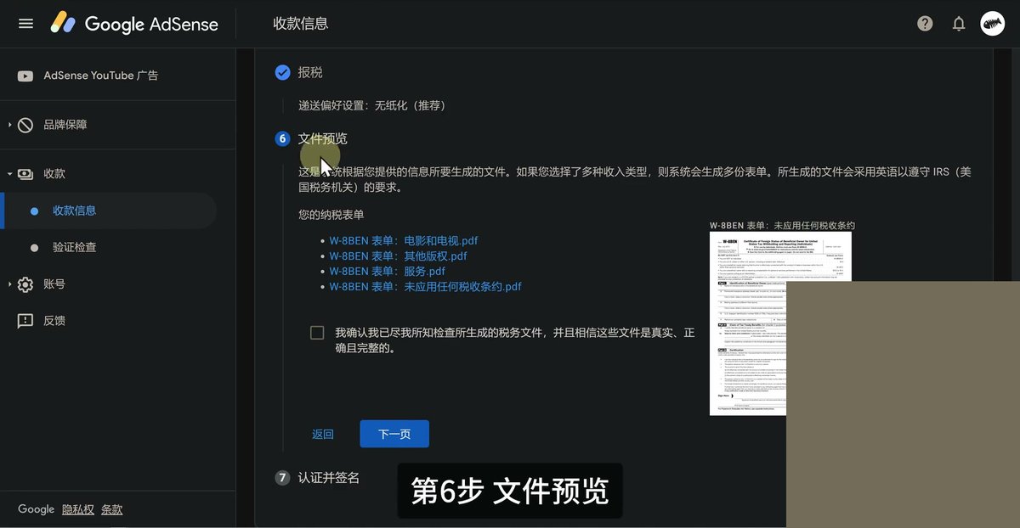Image resolution: width=1020 pixels, height=528 pixels.
Task: Click the 文件预览 step heading
Action: coord(322,138)
